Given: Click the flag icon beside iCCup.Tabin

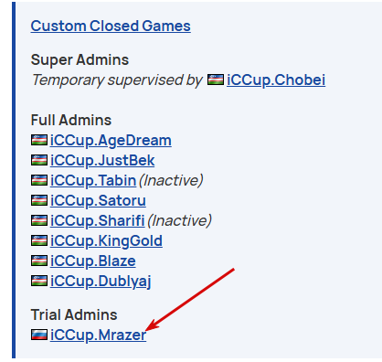Looking at the screenshot, I should [x=39, y=180].
